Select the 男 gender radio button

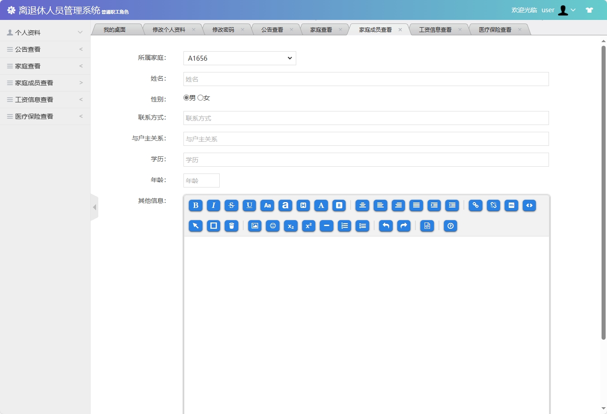pyautogui.click(x=185, y=97)
